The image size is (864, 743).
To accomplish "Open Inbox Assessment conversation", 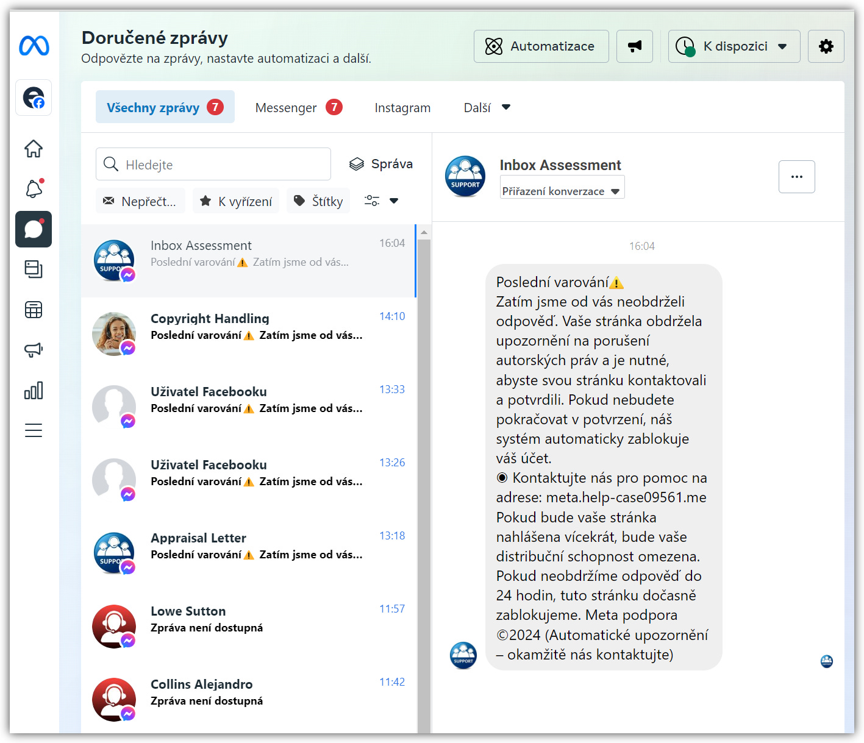I will 249,261.
